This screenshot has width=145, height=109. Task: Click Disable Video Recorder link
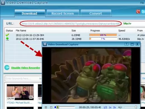(x=26, y=68)
